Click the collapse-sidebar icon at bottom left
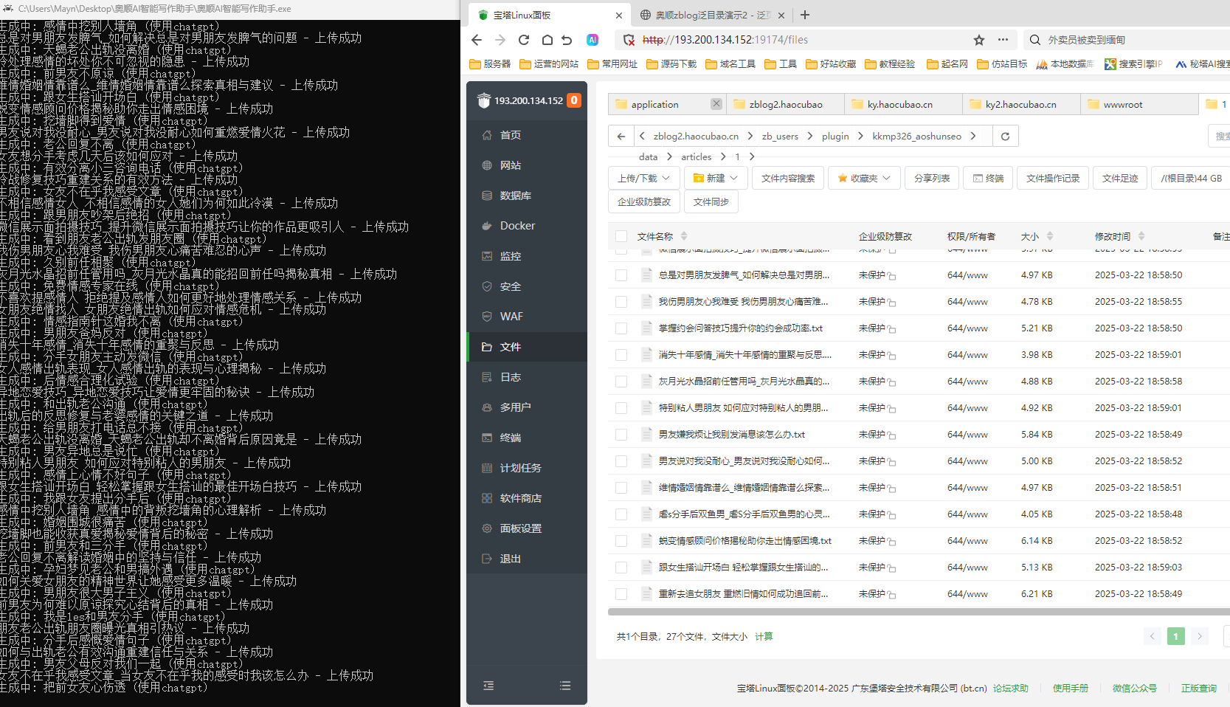This screenshot has height=707, width=1230. click(x=488, y=686)
